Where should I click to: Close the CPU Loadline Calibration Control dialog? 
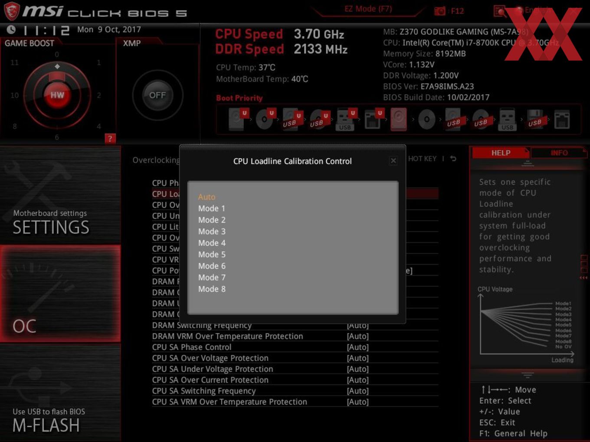393,161
